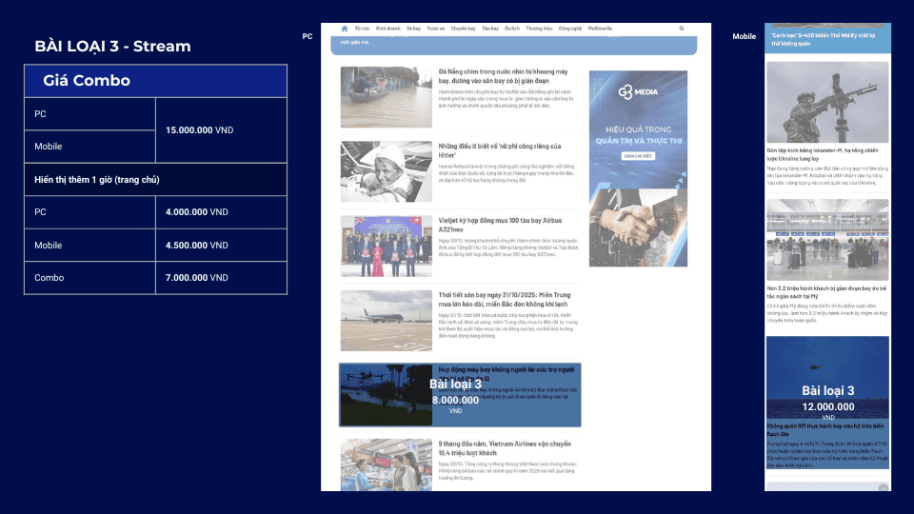
Task: Click the flooded Đà Nẵng street thumbnail
Action: click(x=387, y=96)
